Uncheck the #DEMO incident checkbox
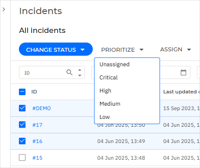The width and height of the screenshot is (200, 168). [x=22, y=108]
